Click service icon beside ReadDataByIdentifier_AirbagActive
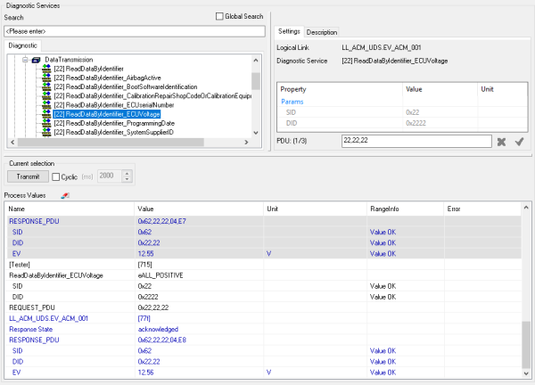The height and width of the screenshot is (385, 535). click(46, 78)
